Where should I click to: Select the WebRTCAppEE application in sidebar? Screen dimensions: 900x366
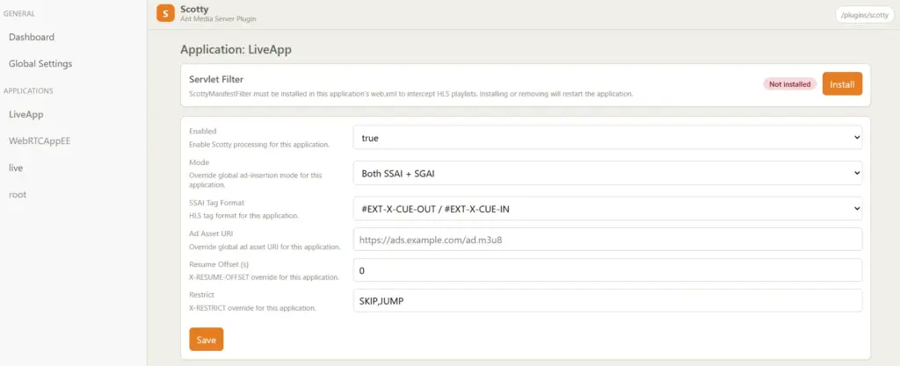pyautogui.click(x=40, y=141)
